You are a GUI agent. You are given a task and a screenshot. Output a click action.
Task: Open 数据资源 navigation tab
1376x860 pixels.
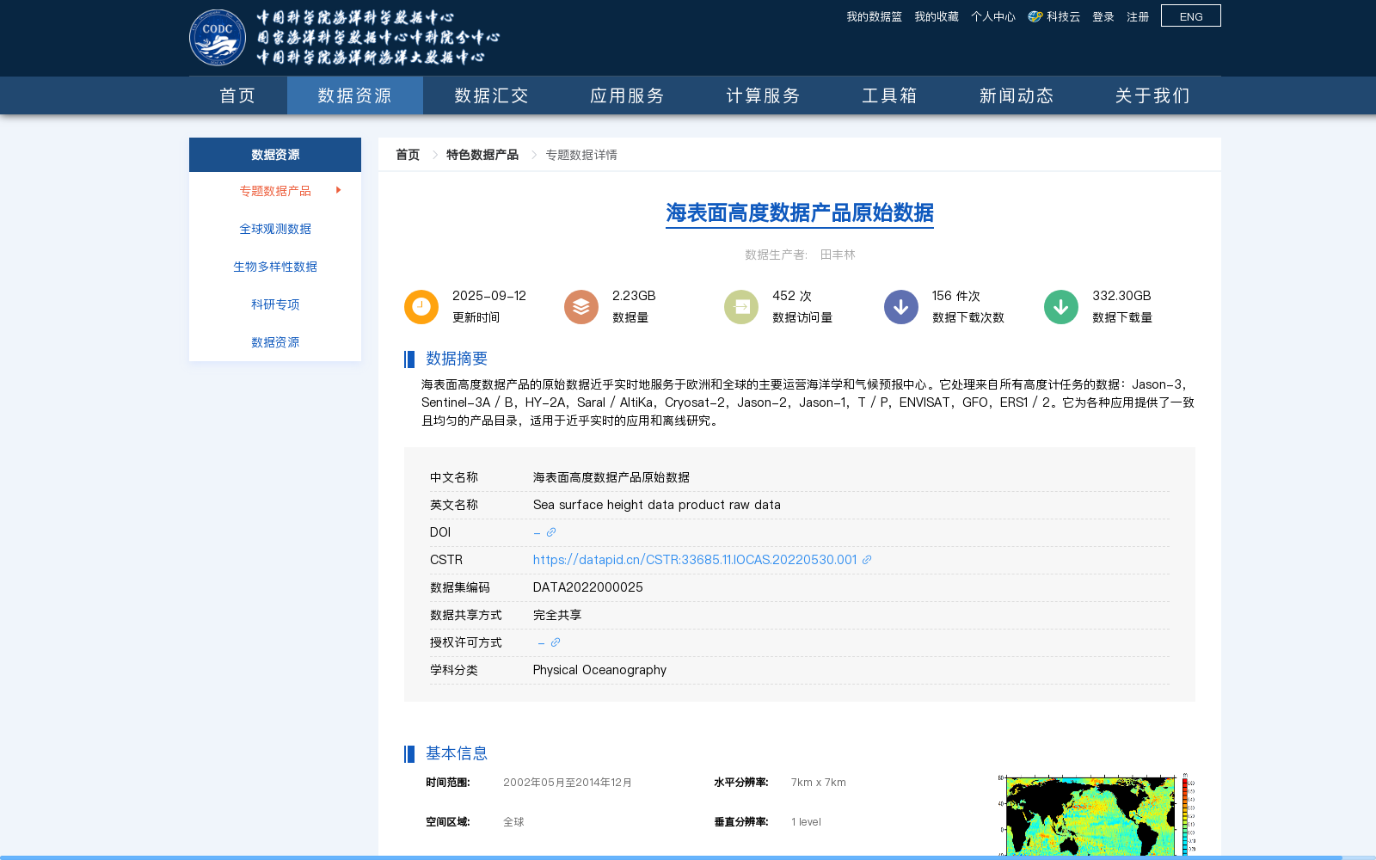355,95
